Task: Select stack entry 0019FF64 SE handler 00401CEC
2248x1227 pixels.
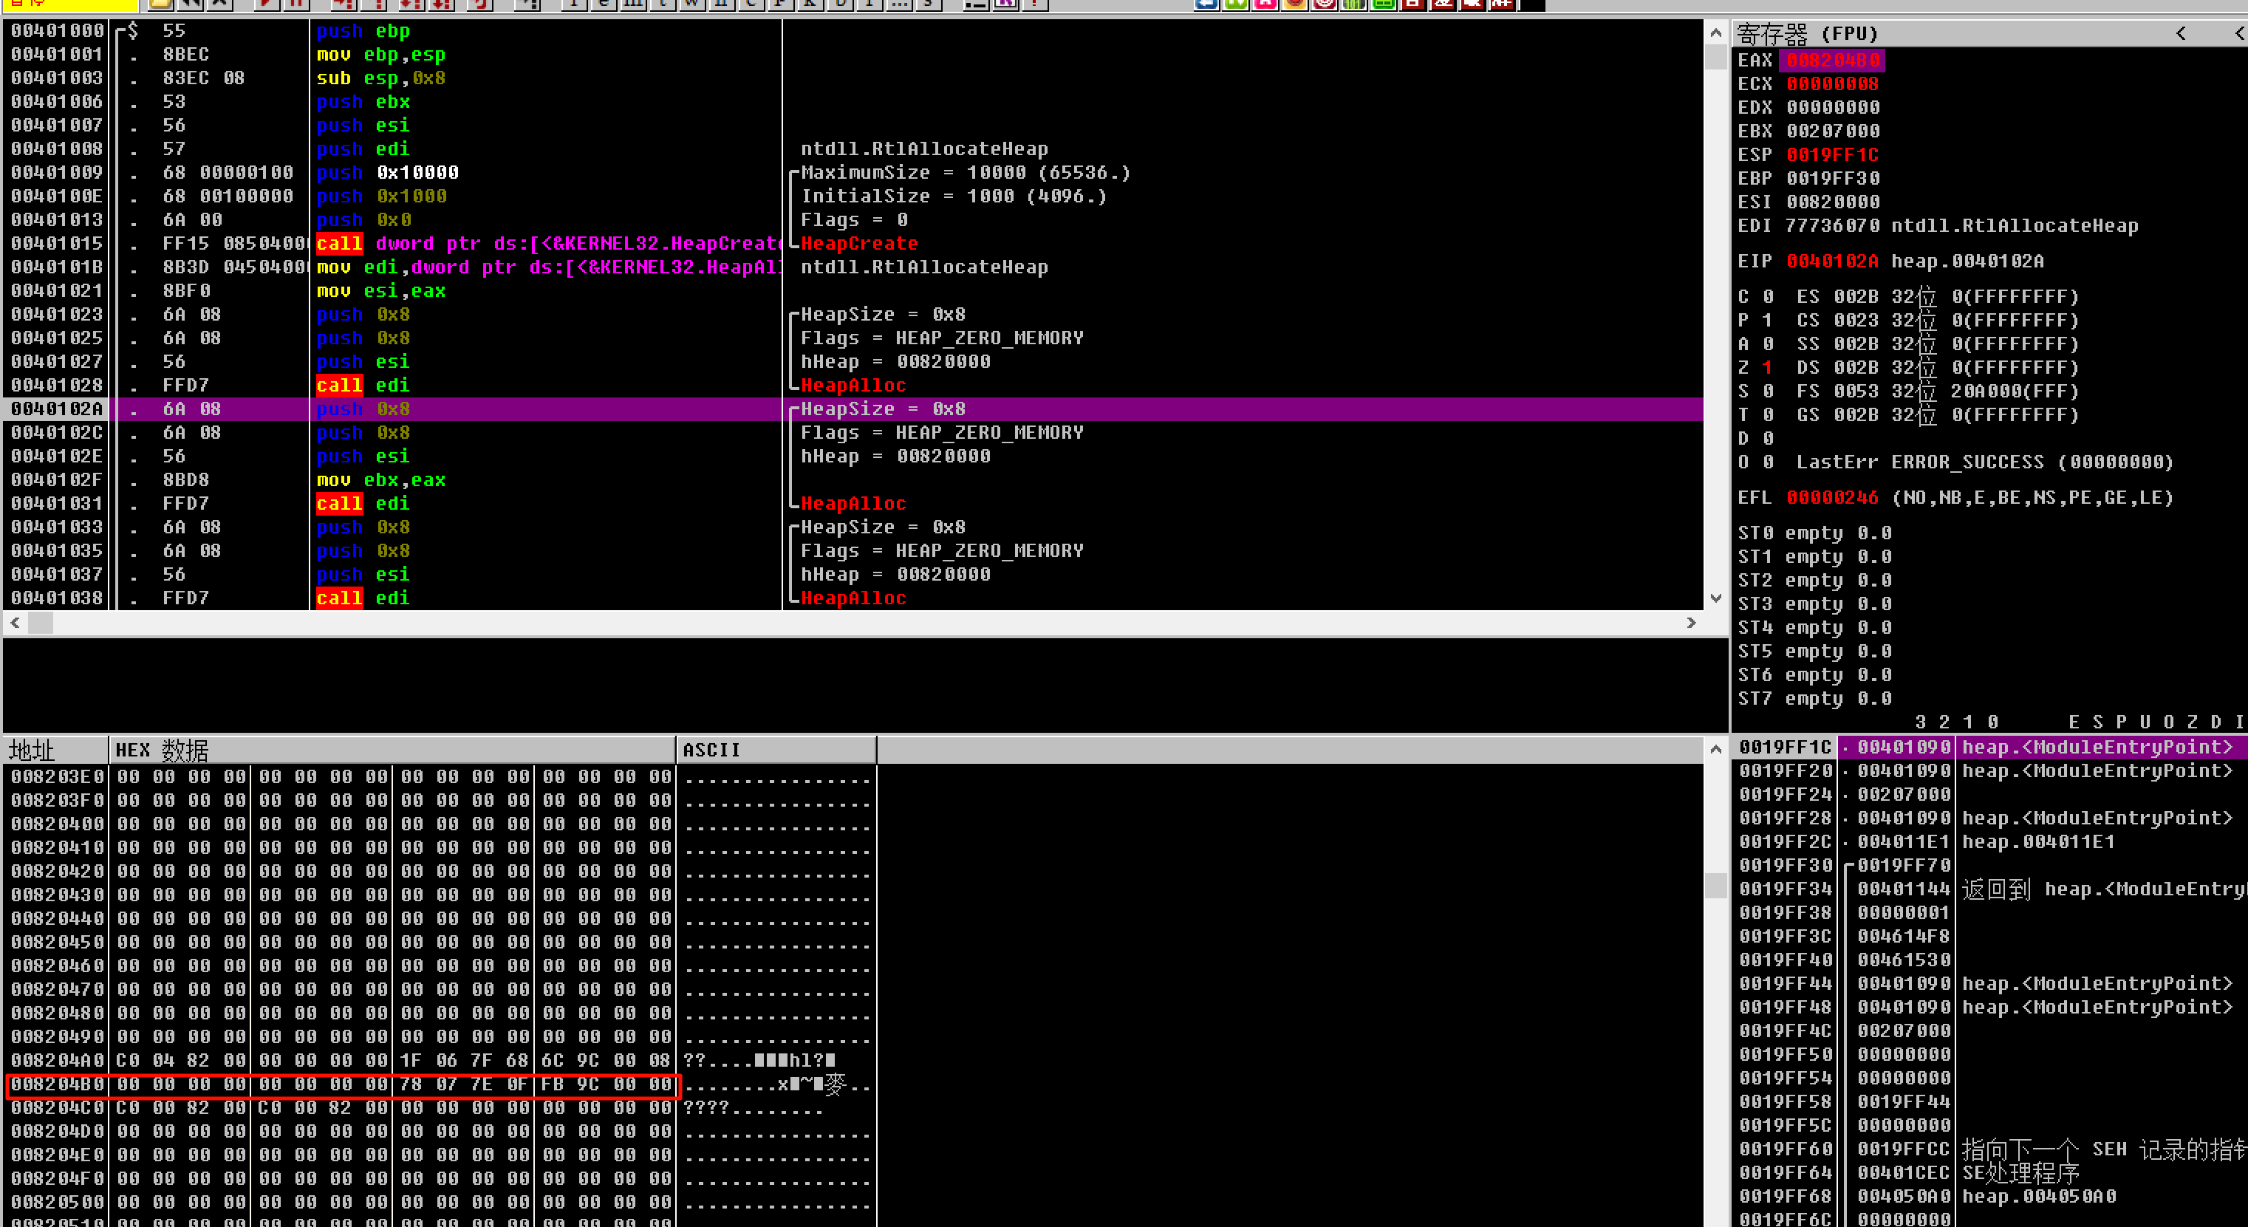Action: pyautogui.click(x=1991, y=1173)
